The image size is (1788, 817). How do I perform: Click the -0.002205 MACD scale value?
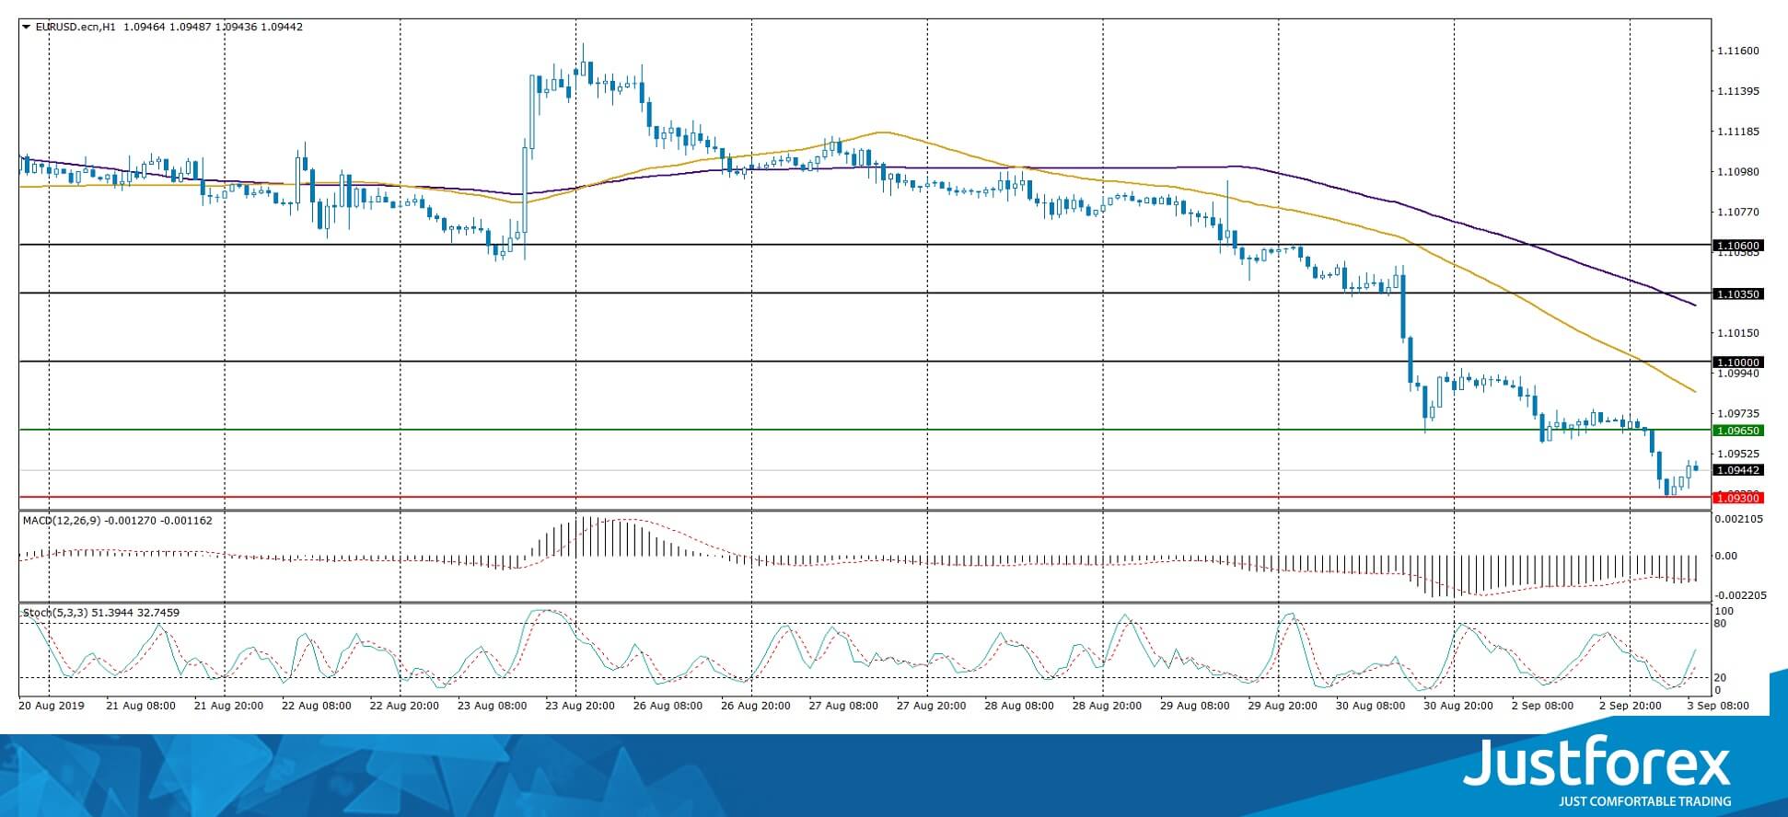(x=1742, y=595)
